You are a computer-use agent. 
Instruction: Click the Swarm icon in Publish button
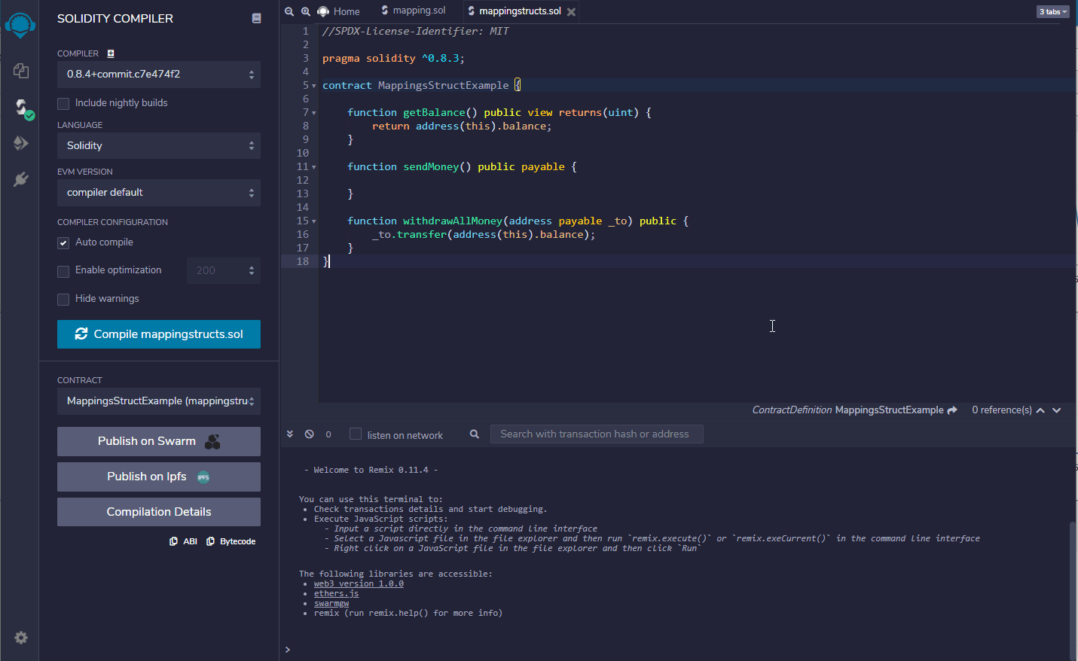[x=212, y=442]
